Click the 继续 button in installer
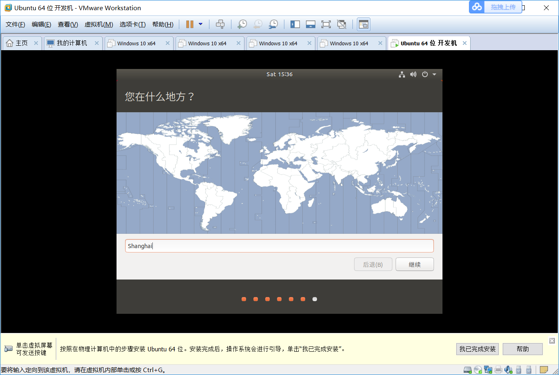The width and height of the screenshot is (559, 375). click(414, 264)
